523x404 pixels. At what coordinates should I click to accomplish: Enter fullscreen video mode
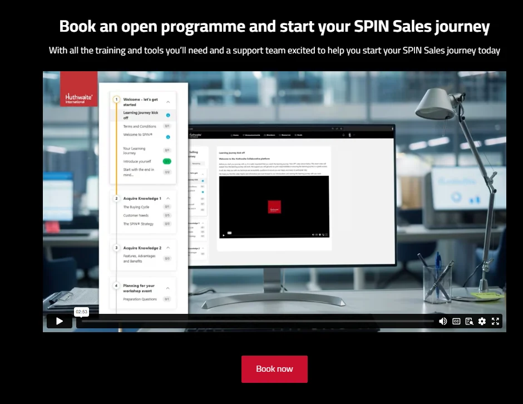pyautogui.click(x=495, y=321)
